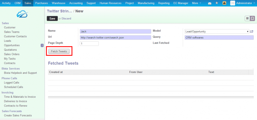The height and width of the screenshot is (120, 257).
Task: Open Quotations in sidebar
Action: coord(10,50)
